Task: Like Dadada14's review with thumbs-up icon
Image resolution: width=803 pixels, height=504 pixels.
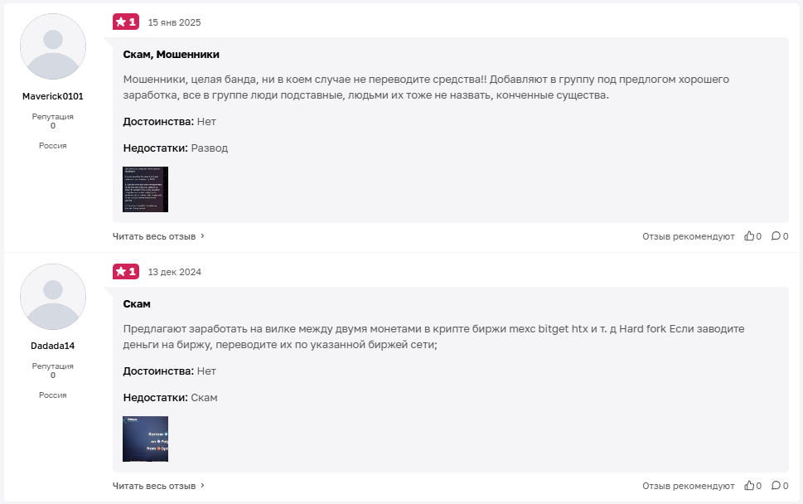Action: tap(749, 486)
